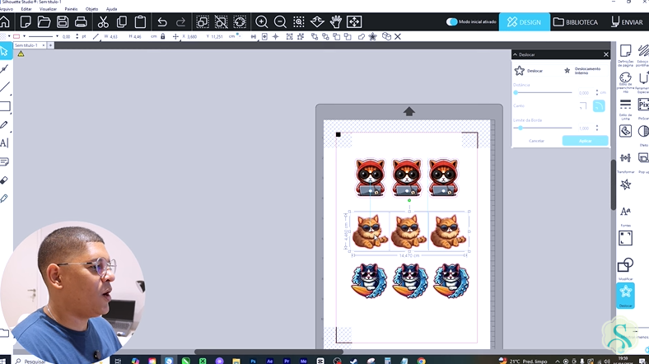Go to the Home screen icon
Screen dimensions: 649x364
pyautogui.click(x=4, y=21)
